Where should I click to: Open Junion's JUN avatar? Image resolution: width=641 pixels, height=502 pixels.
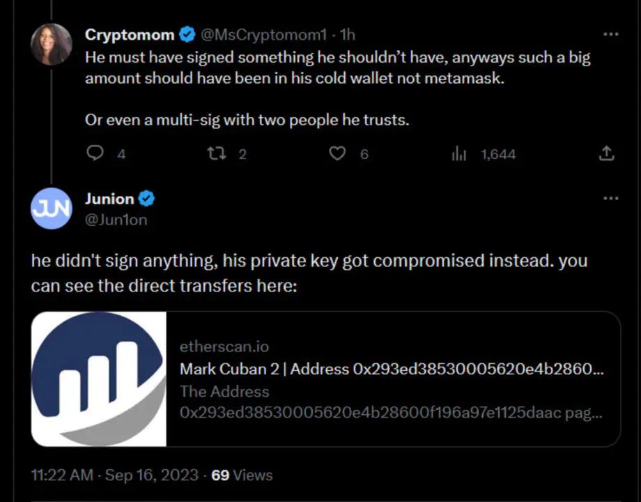52,208
